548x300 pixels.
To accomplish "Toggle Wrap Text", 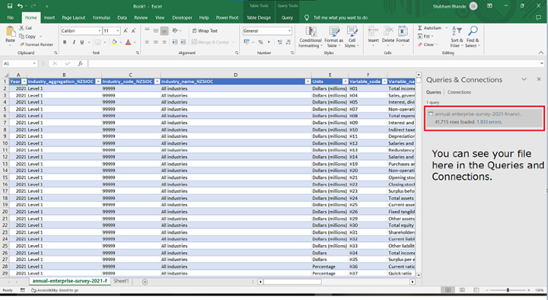I will [205, 30].
